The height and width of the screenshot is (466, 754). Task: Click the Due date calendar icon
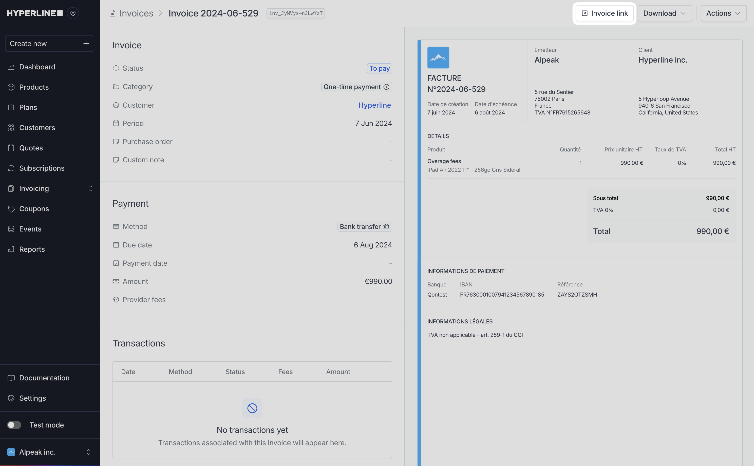[116, 245]
